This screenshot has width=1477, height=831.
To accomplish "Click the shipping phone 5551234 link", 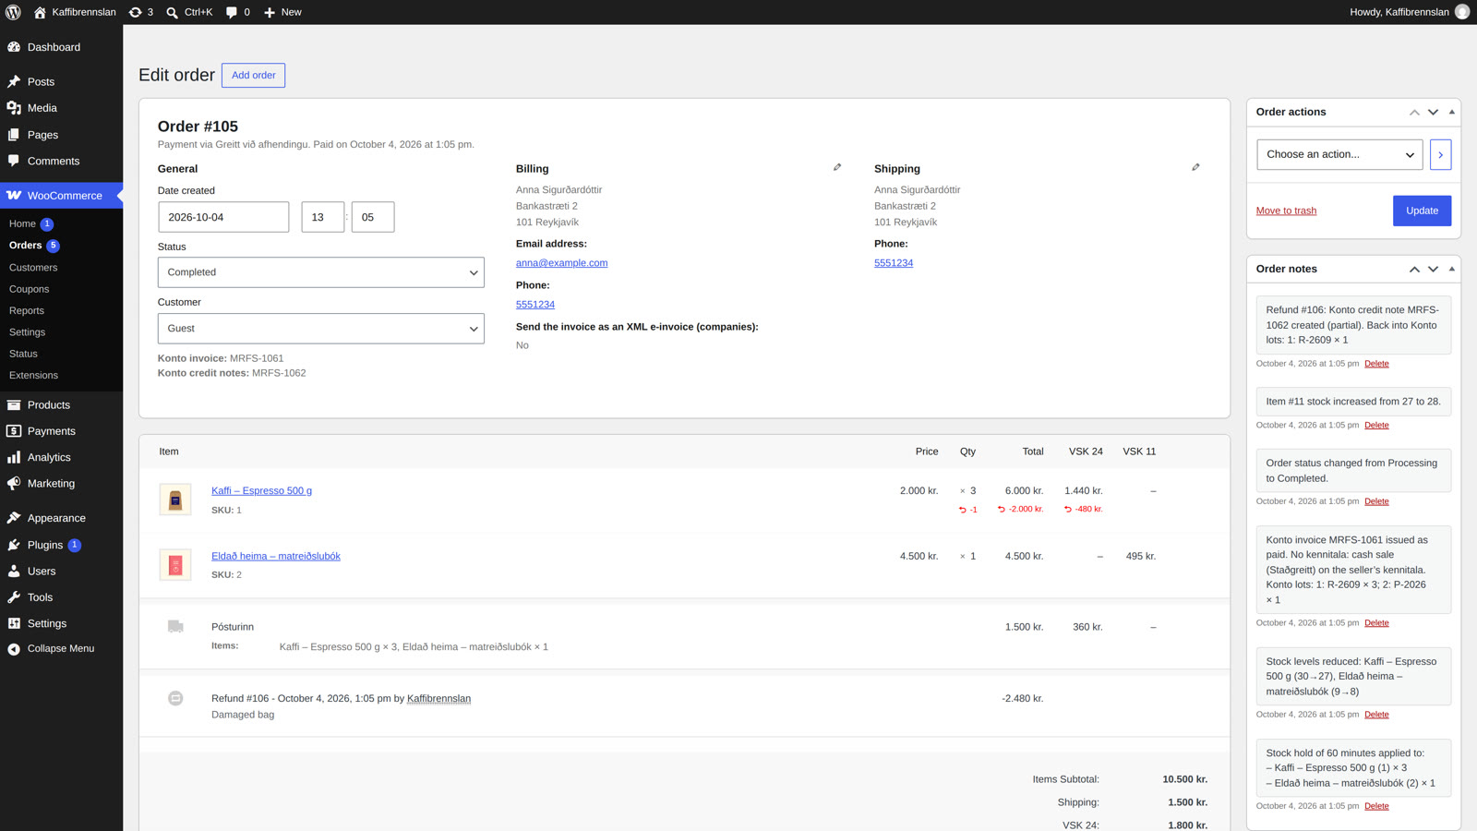I will (x=894, y=263).
